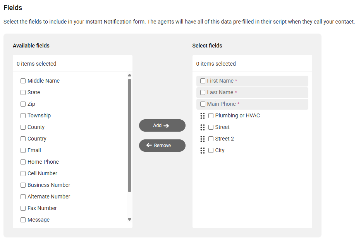This screenshot has width=361, height=244.
Task: Click the Remove button with left arrow
Action: (162, 145)
